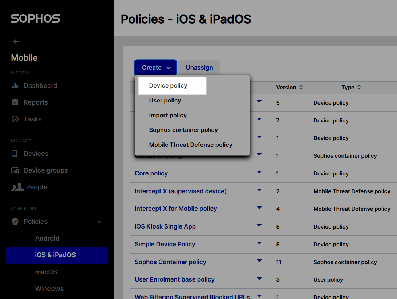Click version 11 in Sophos Container policy row
This screenshot has height=299, width=397.
tap(279, 262)
